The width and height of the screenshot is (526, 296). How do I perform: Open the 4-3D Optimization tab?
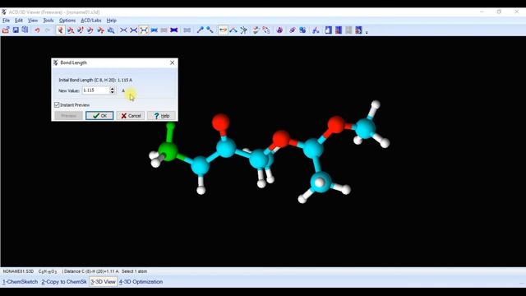coord(141,282)
